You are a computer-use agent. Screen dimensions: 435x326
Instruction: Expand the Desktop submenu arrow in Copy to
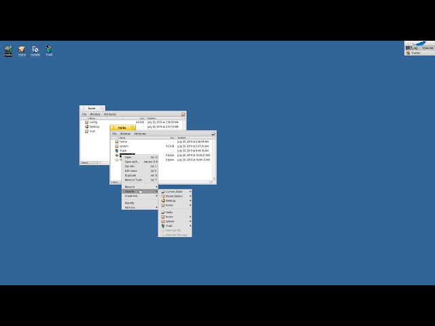[x=190, y=201]
